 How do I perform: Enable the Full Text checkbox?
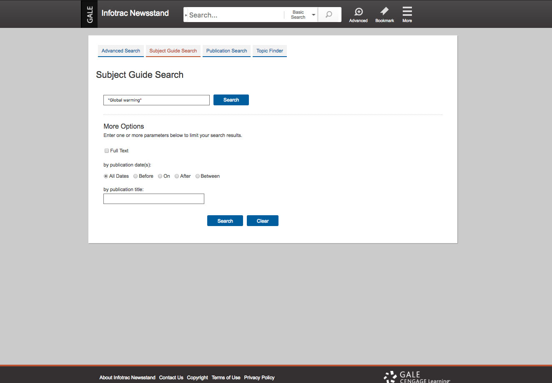pos(107,151)
